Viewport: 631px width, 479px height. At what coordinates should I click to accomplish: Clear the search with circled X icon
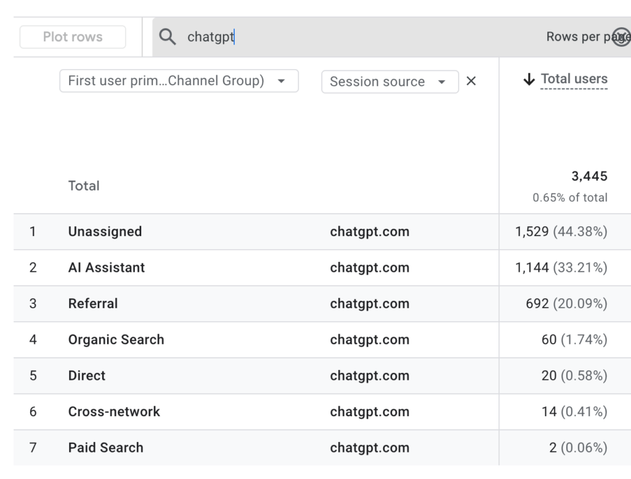click(x=622, y=36)
